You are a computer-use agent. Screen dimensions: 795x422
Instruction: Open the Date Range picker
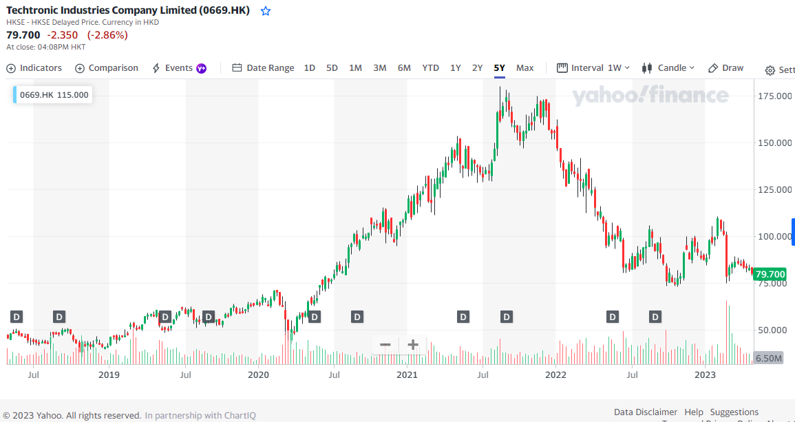tap(263, 68)
